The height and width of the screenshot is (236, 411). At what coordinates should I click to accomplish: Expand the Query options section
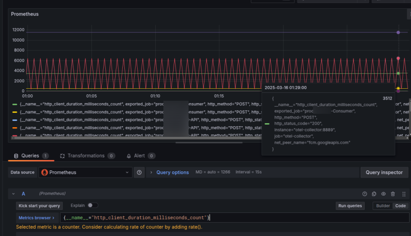tap(172, 172)
